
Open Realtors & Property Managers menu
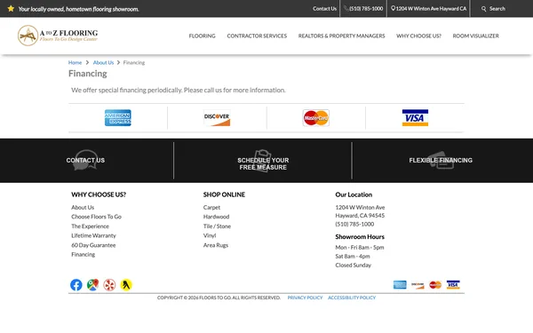point(342,36)
